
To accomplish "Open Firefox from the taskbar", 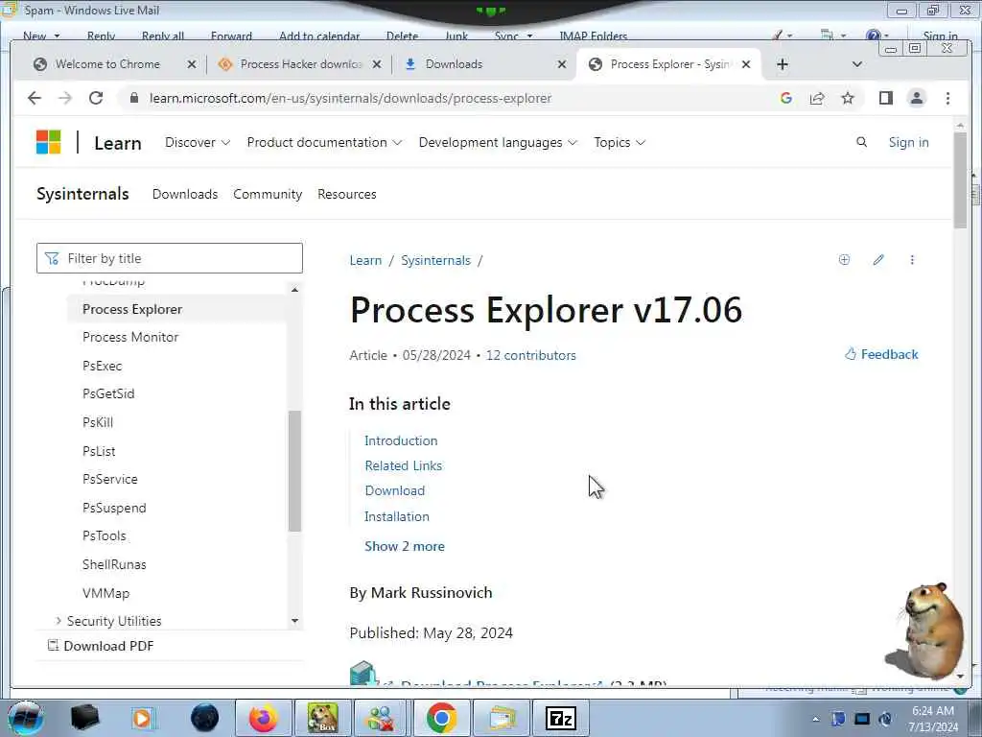I will pyautogui.click(x=263, y=718).
